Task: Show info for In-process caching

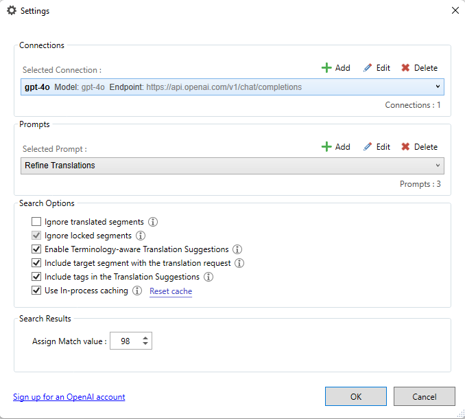Action: (x=137, y=291)
